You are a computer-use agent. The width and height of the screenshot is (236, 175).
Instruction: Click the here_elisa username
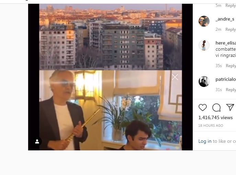click(x=226, y=43)
